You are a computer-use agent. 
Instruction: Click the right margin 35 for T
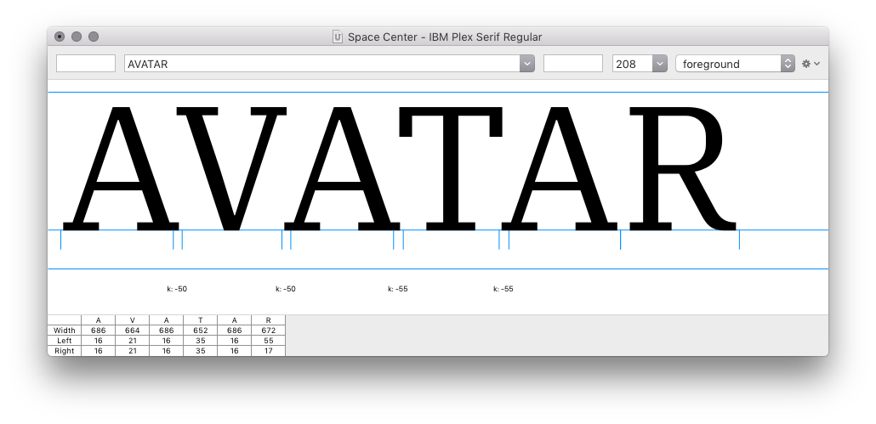pyautogui.click(x=201, y=351)
